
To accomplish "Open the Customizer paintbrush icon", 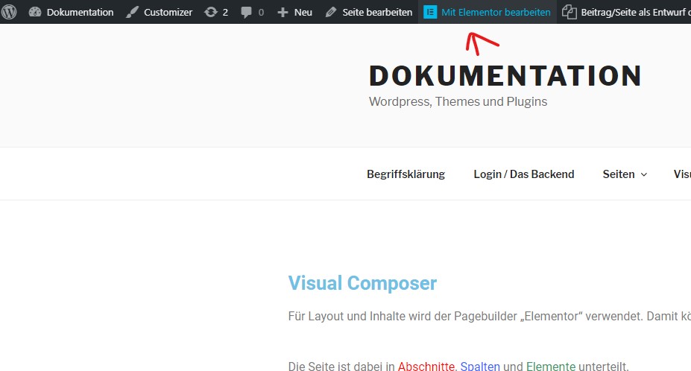I will [x=132, y=12].
